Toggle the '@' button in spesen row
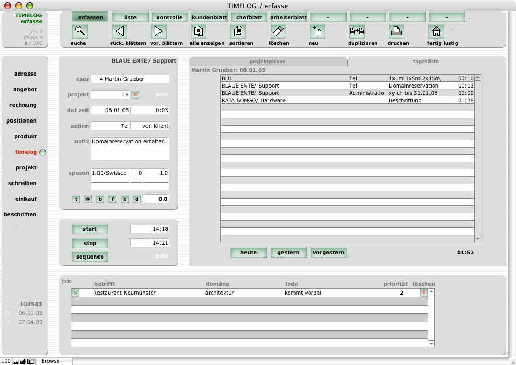Image resolution: width=516 pixels, height=365 pixels. coord(88,199)
